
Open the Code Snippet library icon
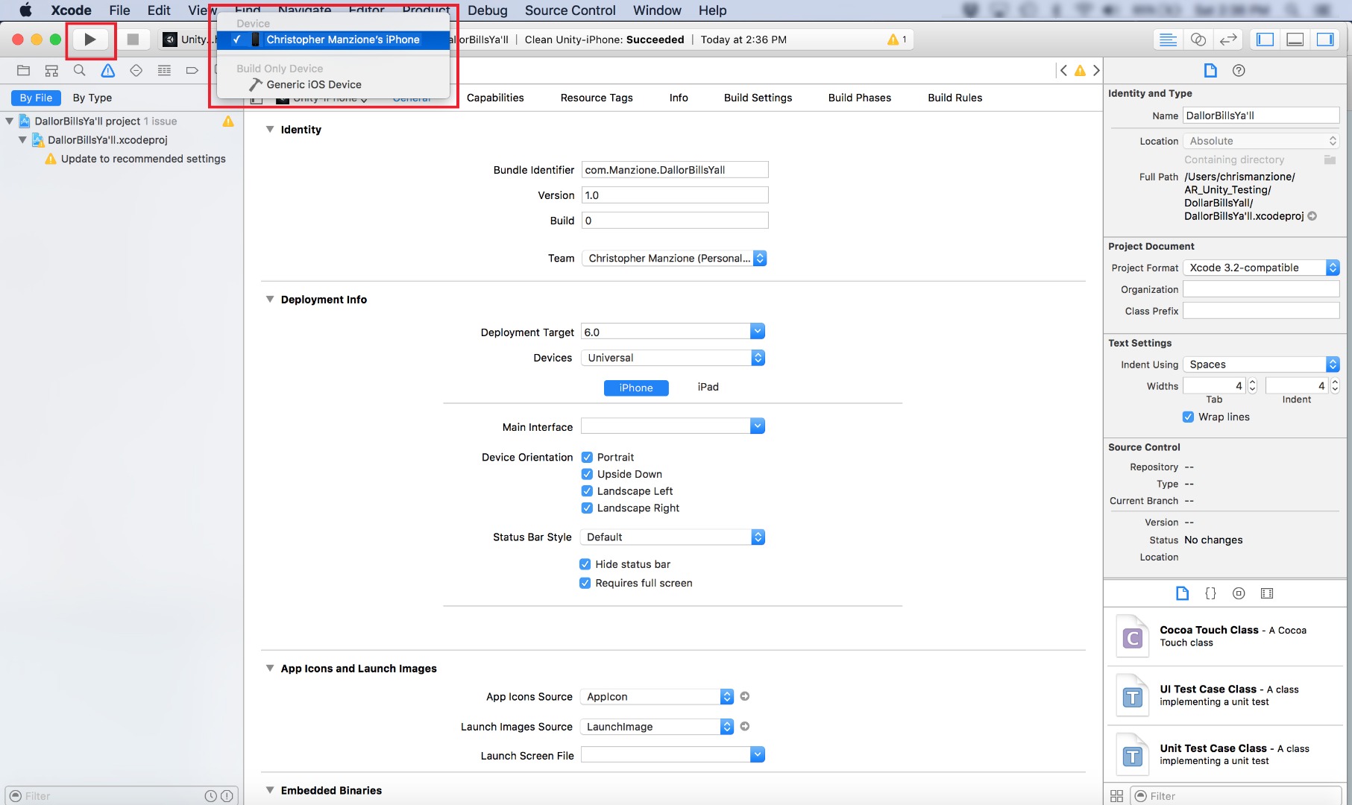[x=1210, y=593]
